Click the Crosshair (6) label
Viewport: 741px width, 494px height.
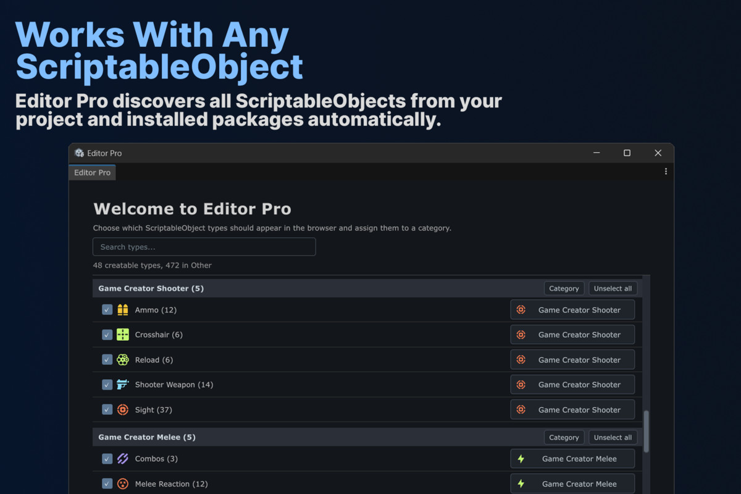click(159, 335)
